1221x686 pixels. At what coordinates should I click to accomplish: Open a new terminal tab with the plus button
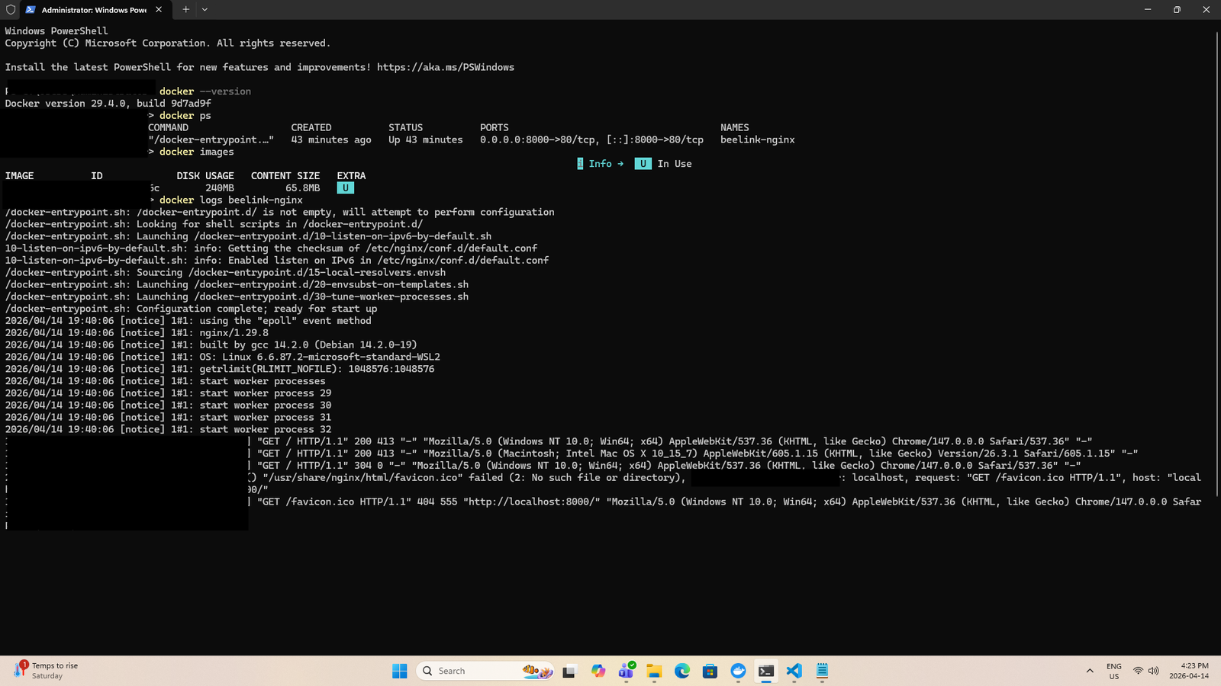point(185,10)
